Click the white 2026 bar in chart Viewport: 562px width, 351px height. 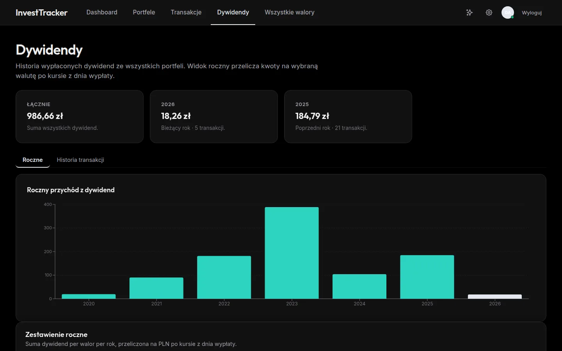(x=494, y=297)
